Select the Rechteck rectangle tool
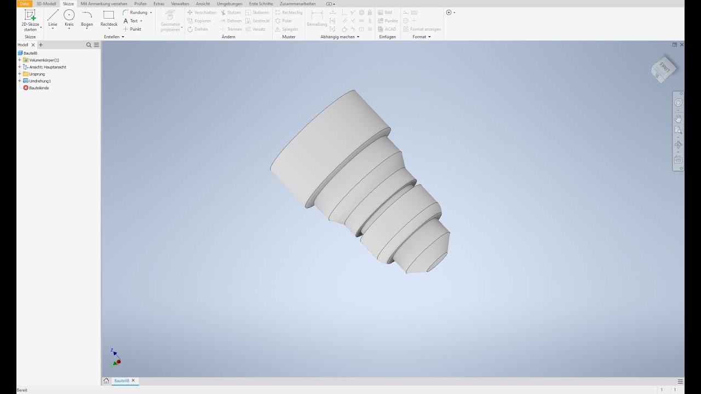This screenshot has height=394, width=701. 109,19
